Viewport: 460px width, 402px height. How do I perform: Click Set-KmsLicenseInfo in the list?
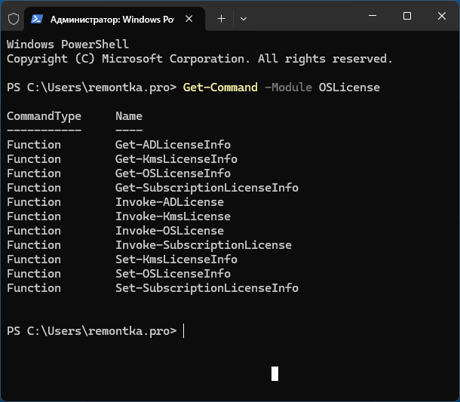pyautogui.click(x=176, y=259)
